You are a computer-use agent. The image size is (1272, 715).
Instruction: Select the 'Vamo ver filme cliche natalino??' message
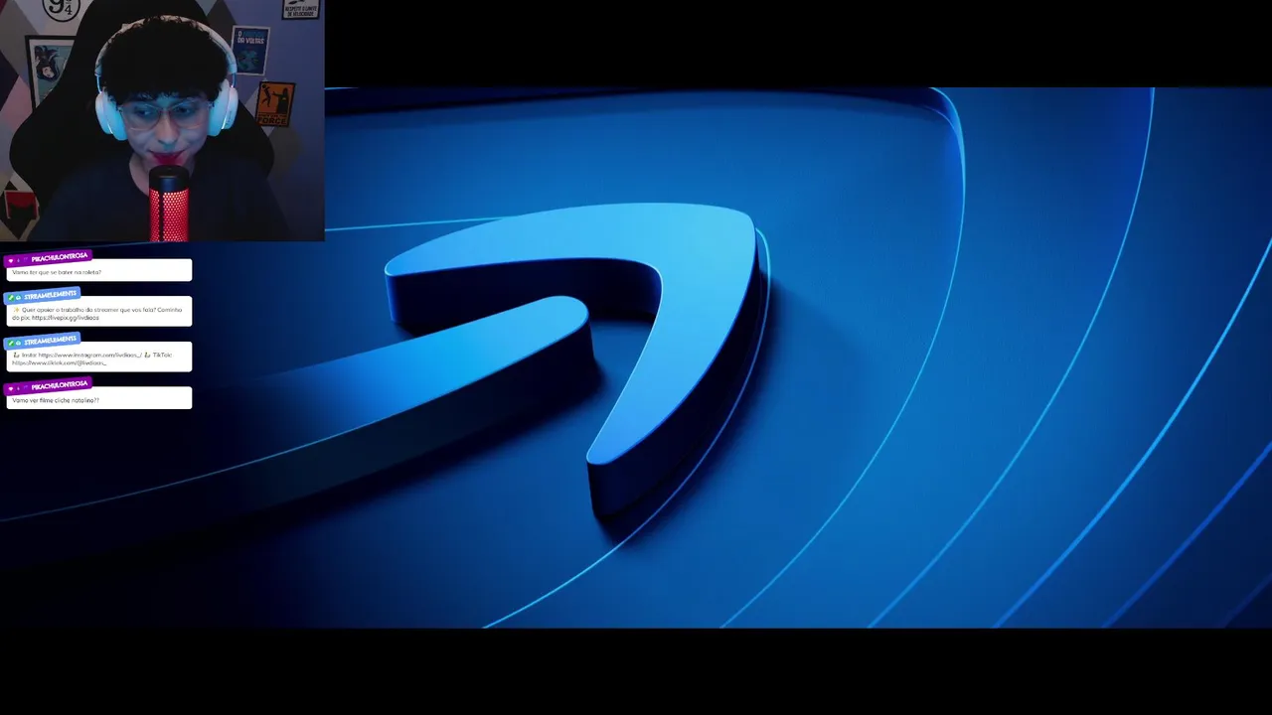click(99, 399)
